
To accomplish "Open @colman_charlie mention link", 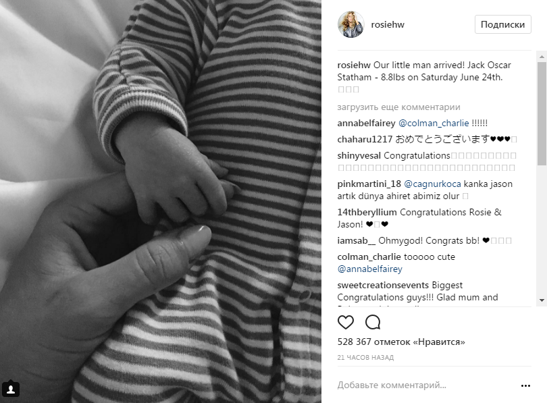I will (434, 123).
